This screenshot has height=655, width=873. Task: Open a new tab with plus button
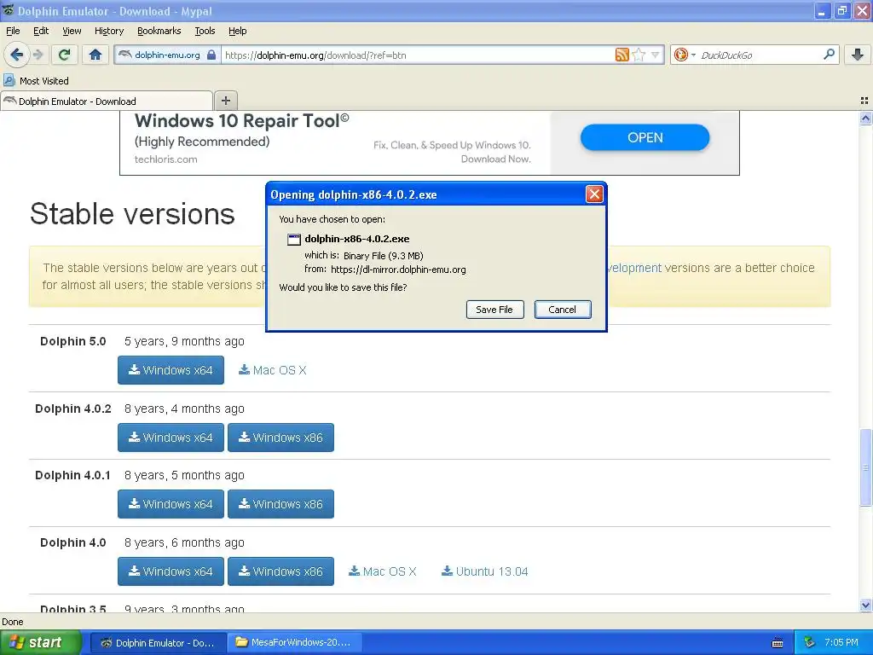[225, 101]
